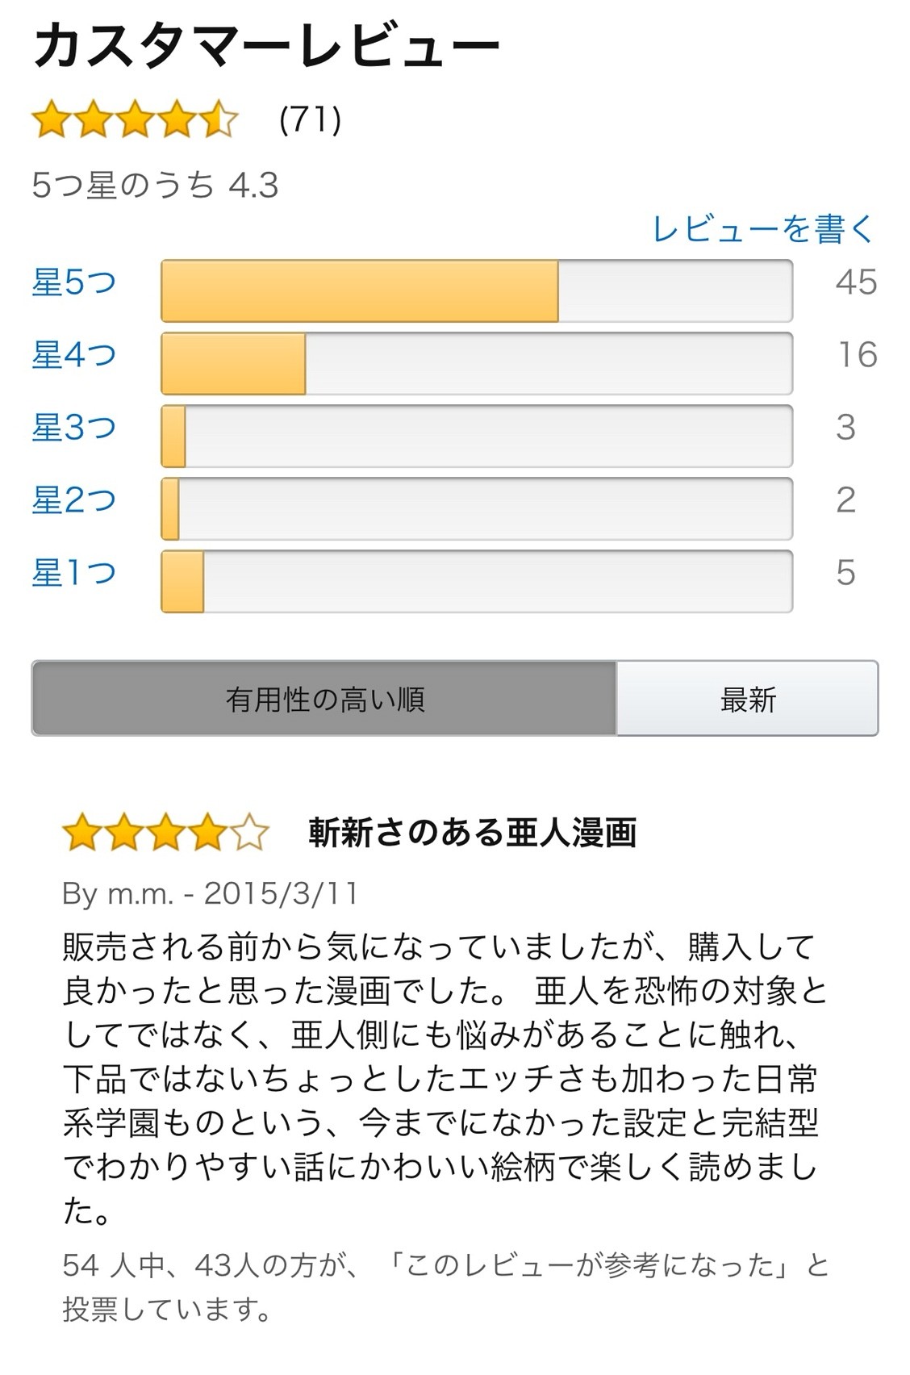The height and width of the screenshot is (1375, 910).
Task: Filter reviews by 星3つ
Action: tap(74, 428)
